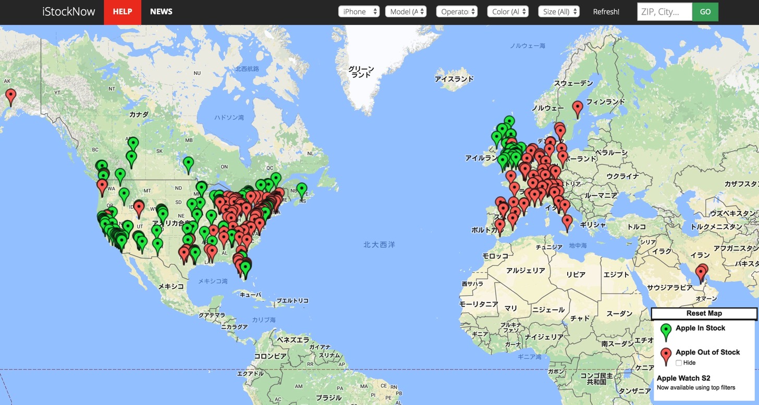Click the red marker in Alaska
Screen dimensions: 759x405
(x=10, y=97)
